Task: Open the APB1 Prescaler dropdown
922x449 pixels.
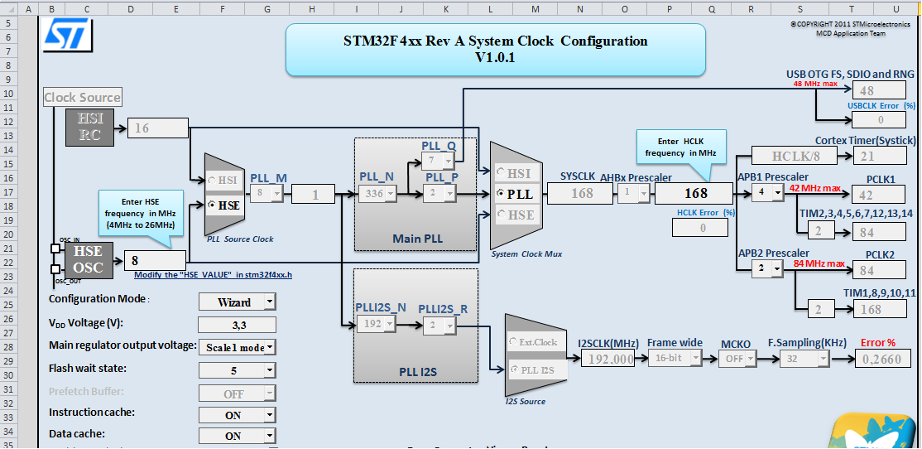Action: (777, 192)
